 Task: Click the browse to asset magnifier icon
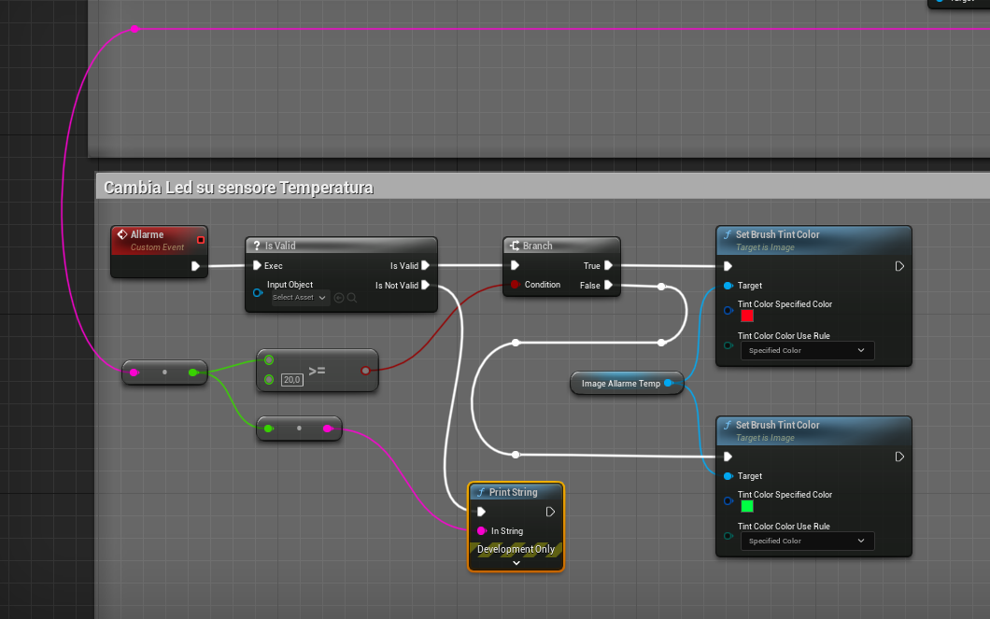point(352,298)
